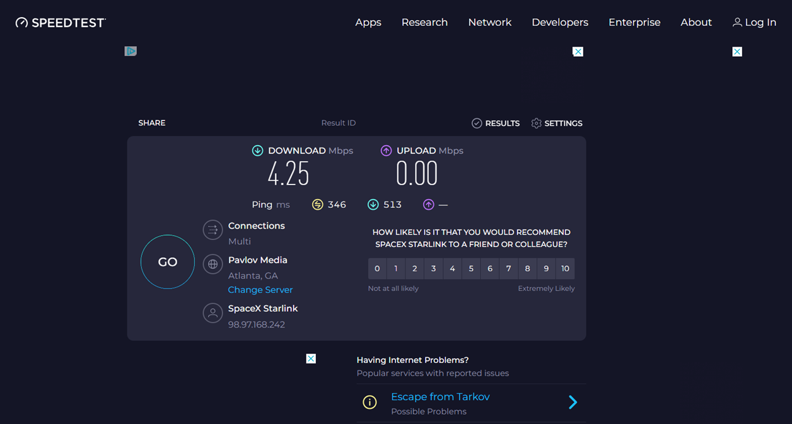Open the About menu
792x424 pixels.
(696, 23)
